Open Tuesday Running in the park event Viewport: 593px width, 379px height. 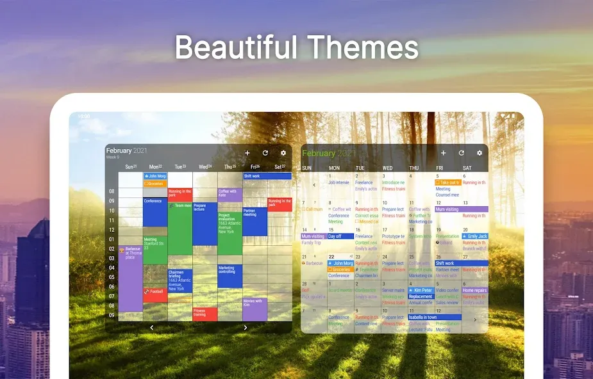(180, 195)
